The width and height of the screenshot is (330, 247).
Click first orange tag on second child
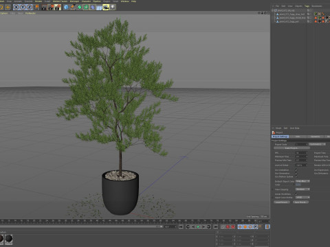tap(316, 18)
